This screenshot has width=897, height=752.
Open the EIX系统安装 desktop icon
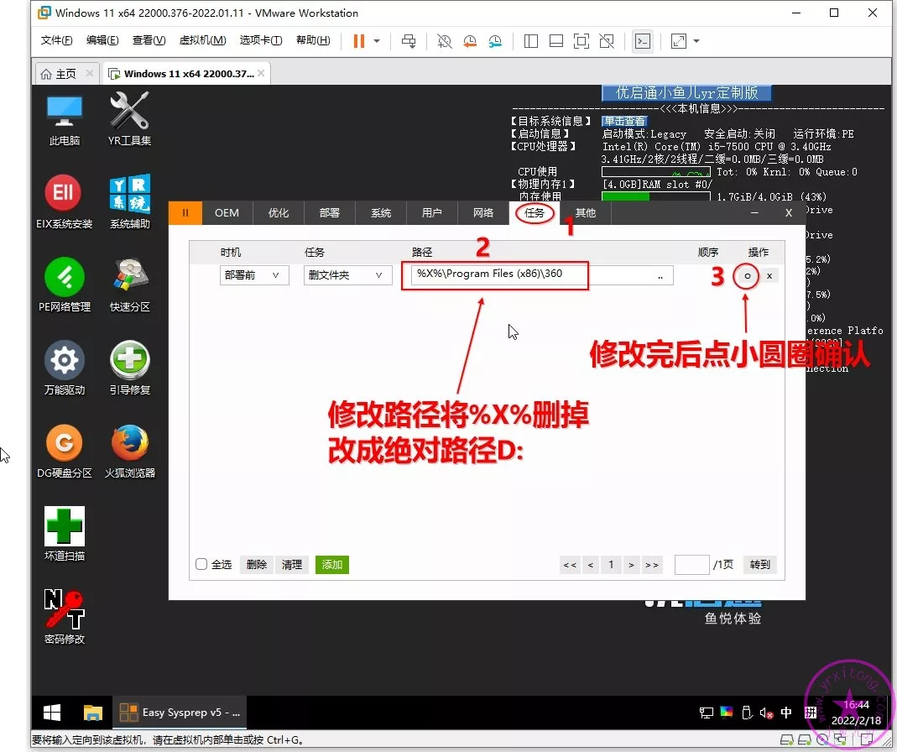click(x=64, y=196)
